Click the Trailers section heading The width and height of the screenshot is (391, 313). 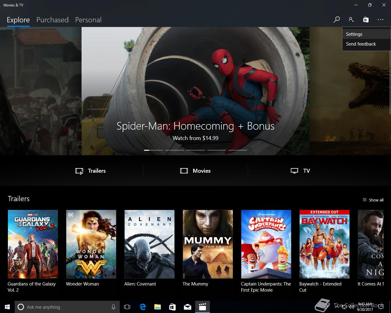19,199
